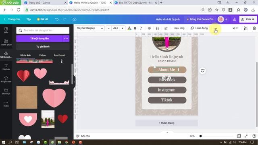
Task: Select the pink semicircle with white heart
Action: [x=28, y=120]
